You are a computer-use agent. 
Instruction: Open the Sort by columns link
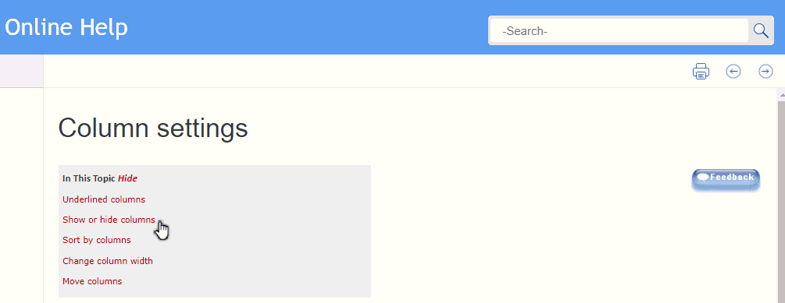tap(97, 240)
